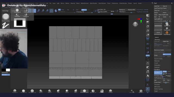Open the alpha square thumbnail

click(20, 23)
